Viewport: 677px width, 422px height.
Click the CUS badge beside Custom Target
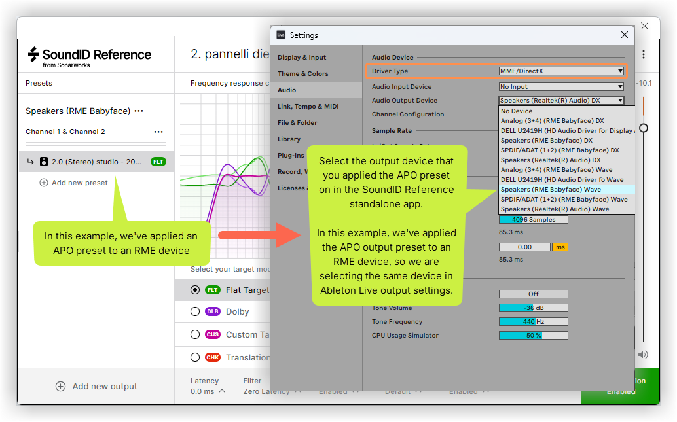212,334
